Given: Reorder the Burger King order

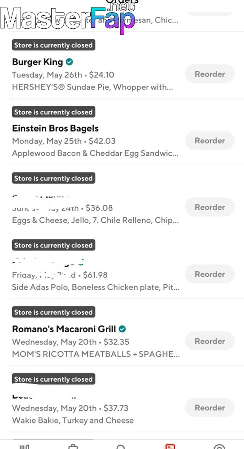Looking at the screenshot, I should [209, 74].
